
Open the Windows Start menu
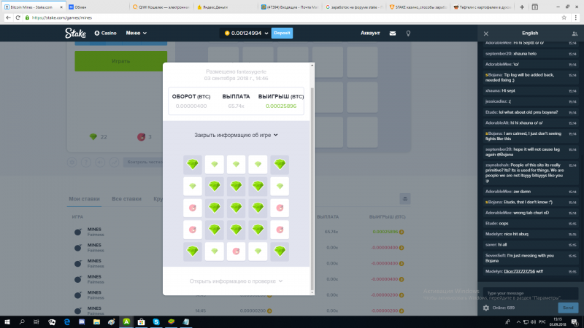point(7,322)
